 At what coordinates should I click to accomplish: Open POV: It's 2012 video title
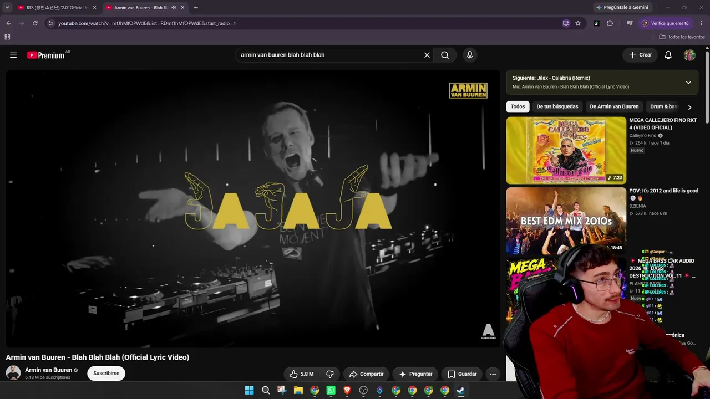pyautogui.click(x=663, y=194)
